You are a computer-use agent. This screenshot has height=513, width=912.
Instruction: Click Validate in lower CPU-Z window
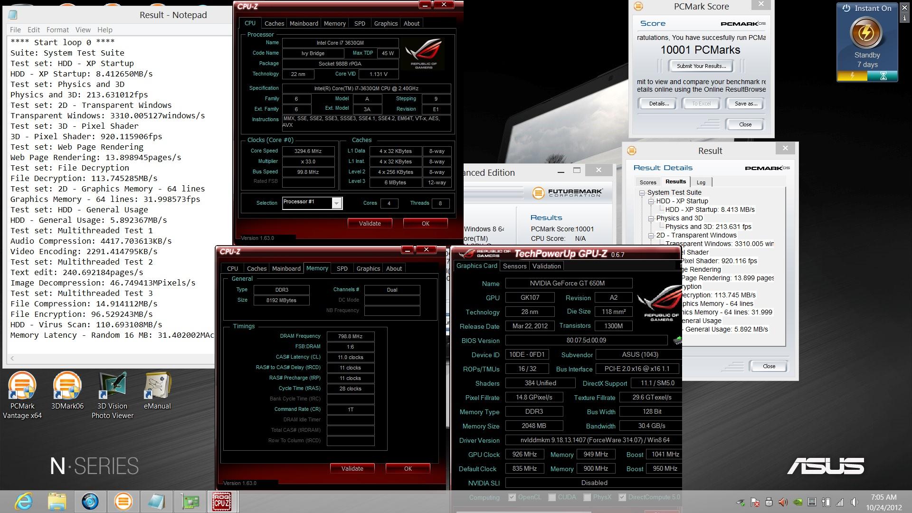(352, 468)
